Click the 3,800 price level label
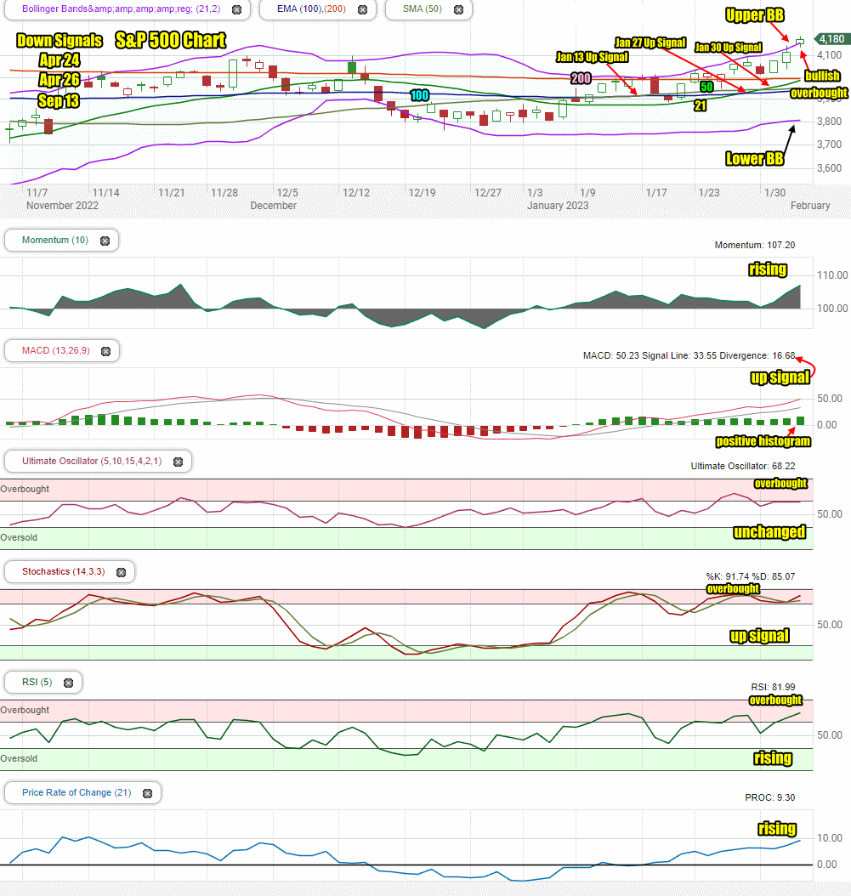This screenshot has width=851, height=896. tap(829, 122)
